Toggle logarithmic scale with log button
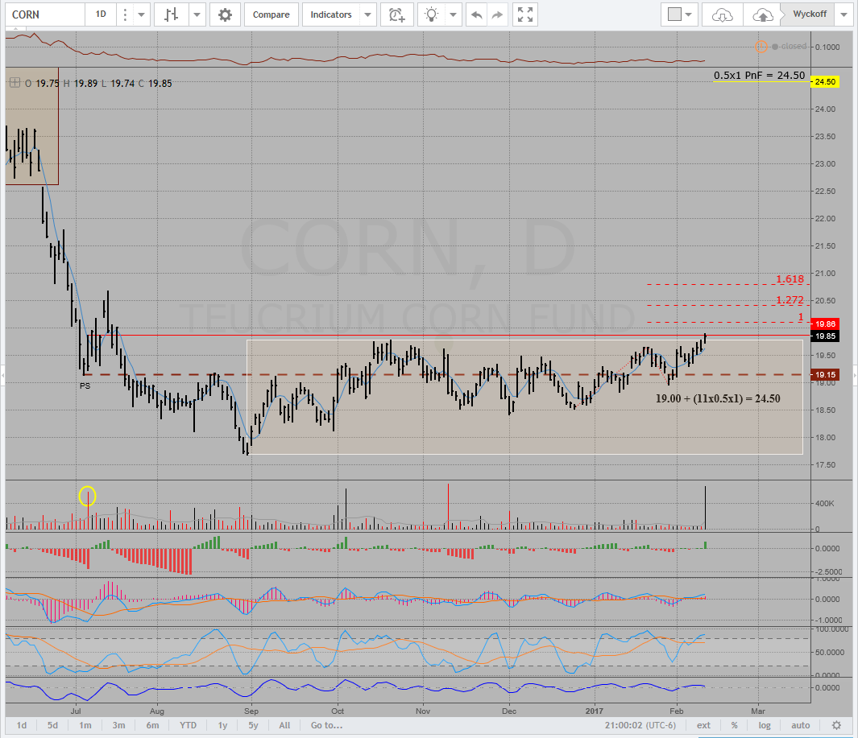This screenshot has width=858, height=738. tap(765, 725)
